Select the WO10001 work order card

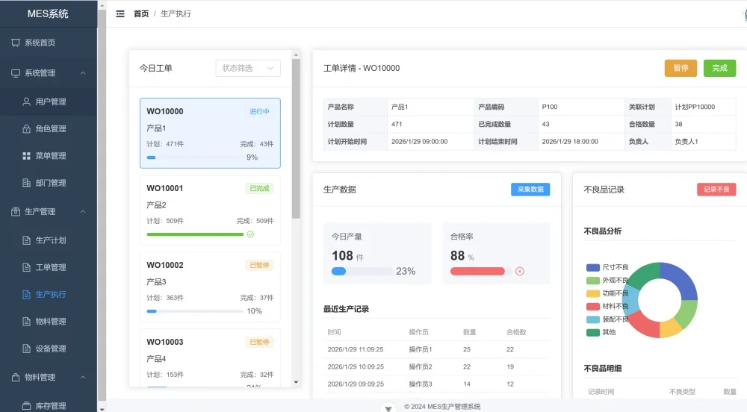point(210,210)
